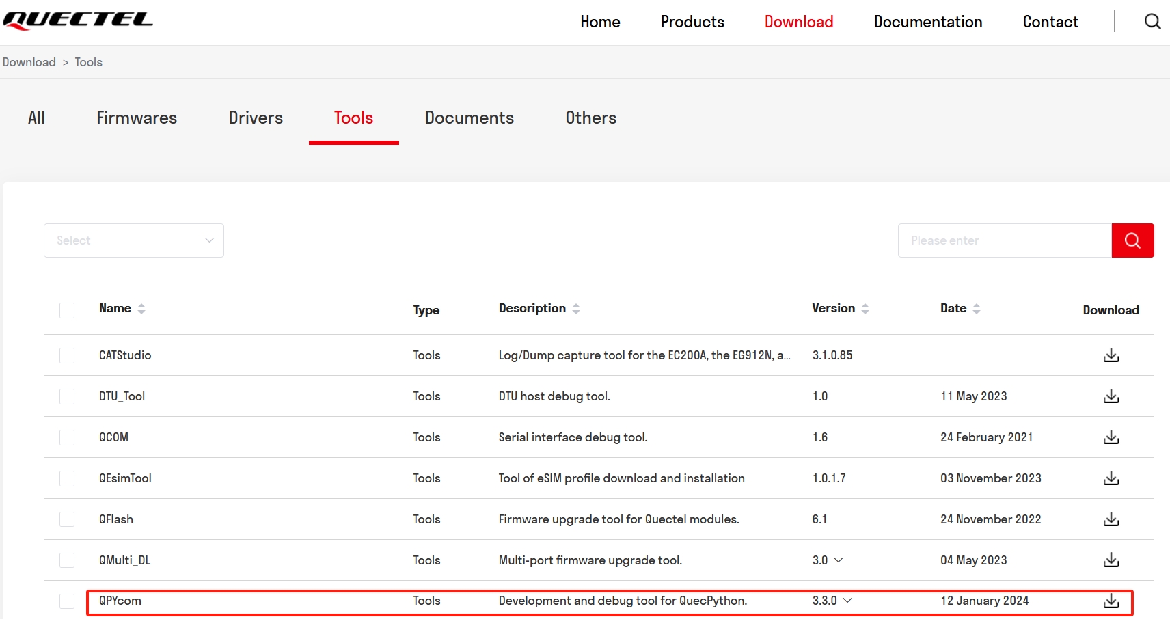Go to Home in top navigation
The height and width of the screenshot is (619, 1170).
click(x=600, y=22)
